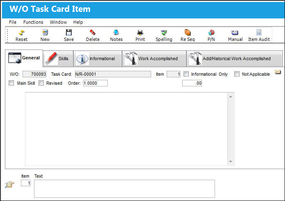This screenshot has width=285, height=201.
Task: Switch to the General tab
Action: [24, 58]
